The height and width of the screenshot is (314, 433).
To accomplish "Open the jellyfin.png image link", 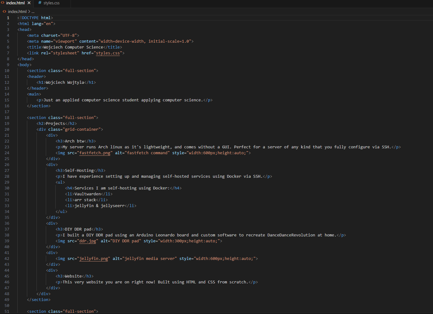I will tap(93, 258).
